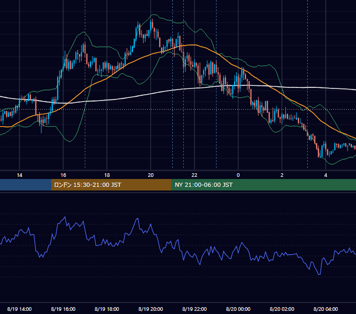Click the hour label 16 on price chart axis

coord(63,175)
